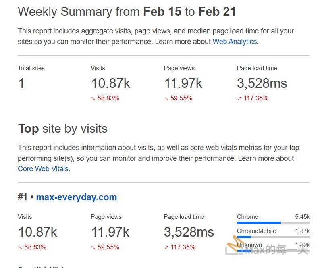Click the Top site by visits heading
The width and height of the screenshot is (326, 268).
coord(62,129)
